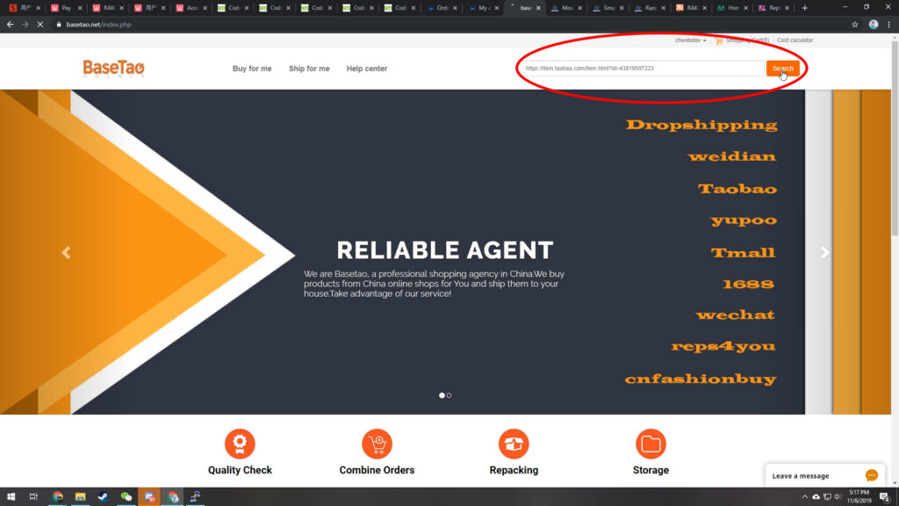Open Task View on the taskbar
The width and height of the screenshot is (899, 506).
pyautogui.click(x=33, y=497)
